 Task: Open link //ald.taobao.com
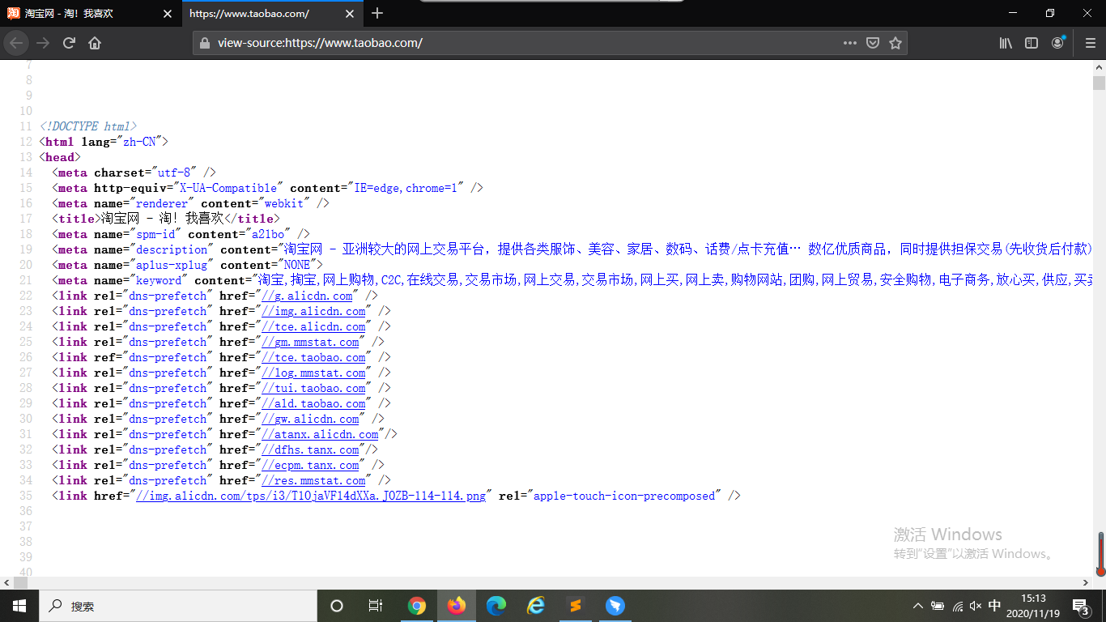(x=313, y=404)
